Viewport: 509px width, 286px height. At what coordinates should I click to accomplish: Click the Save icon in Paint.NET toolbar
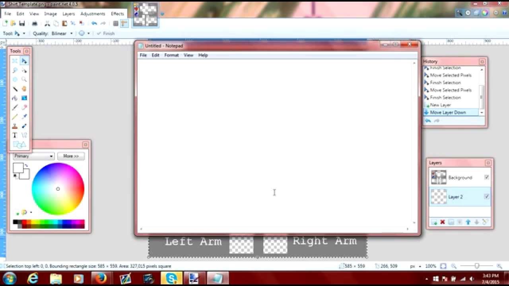click(x=22, y=23)
